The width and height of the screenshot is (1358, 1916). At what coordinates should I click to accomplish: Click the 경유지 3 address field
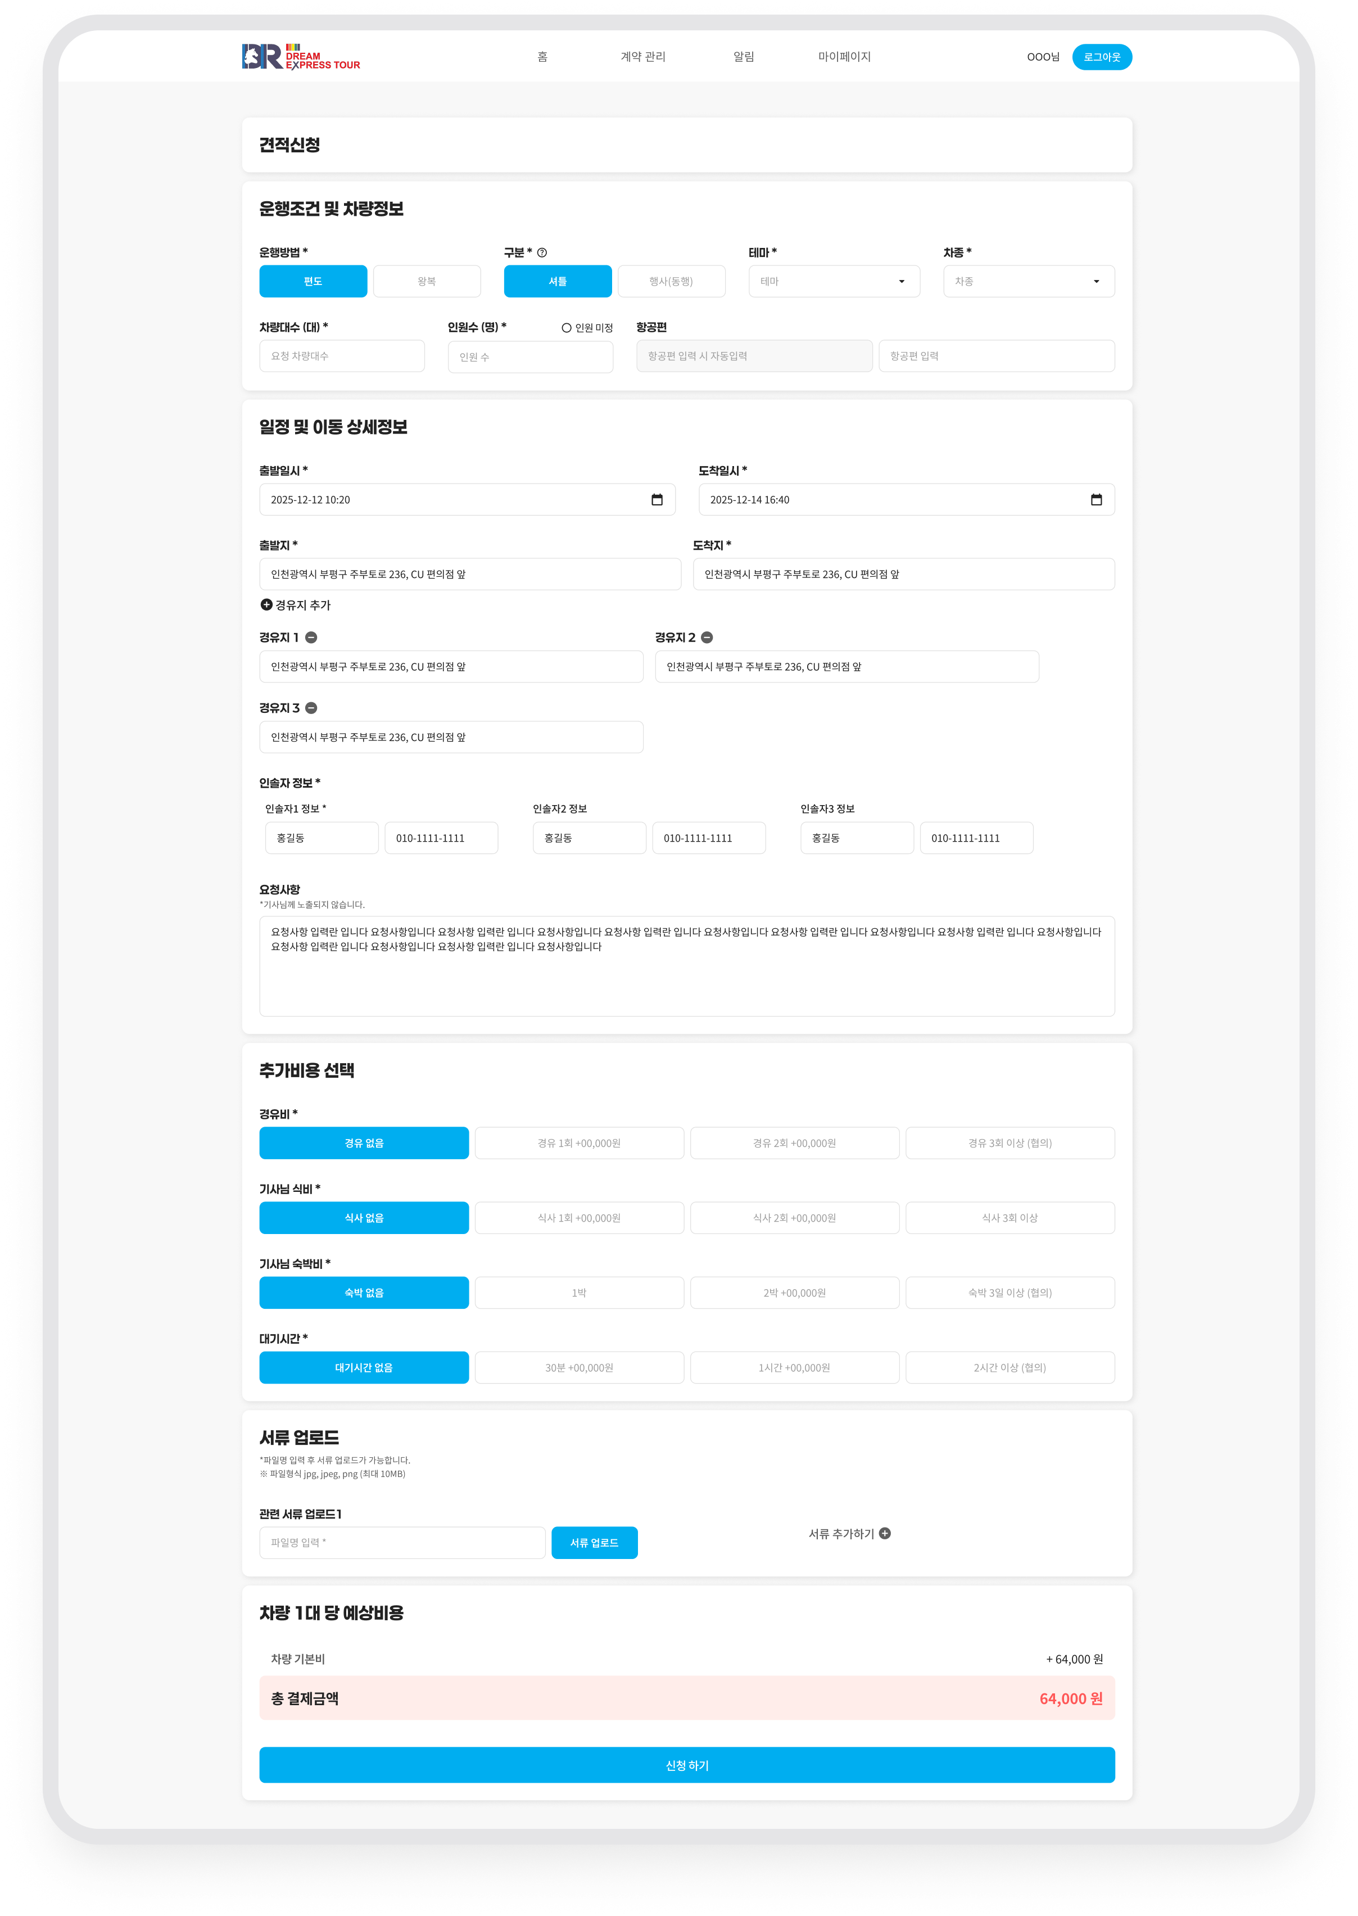451,737
